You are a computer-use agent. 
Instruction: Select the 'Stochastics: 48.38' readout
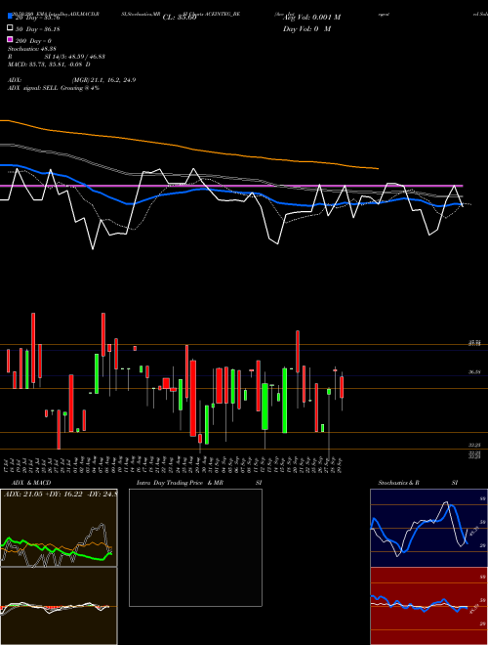coord(32,49)
